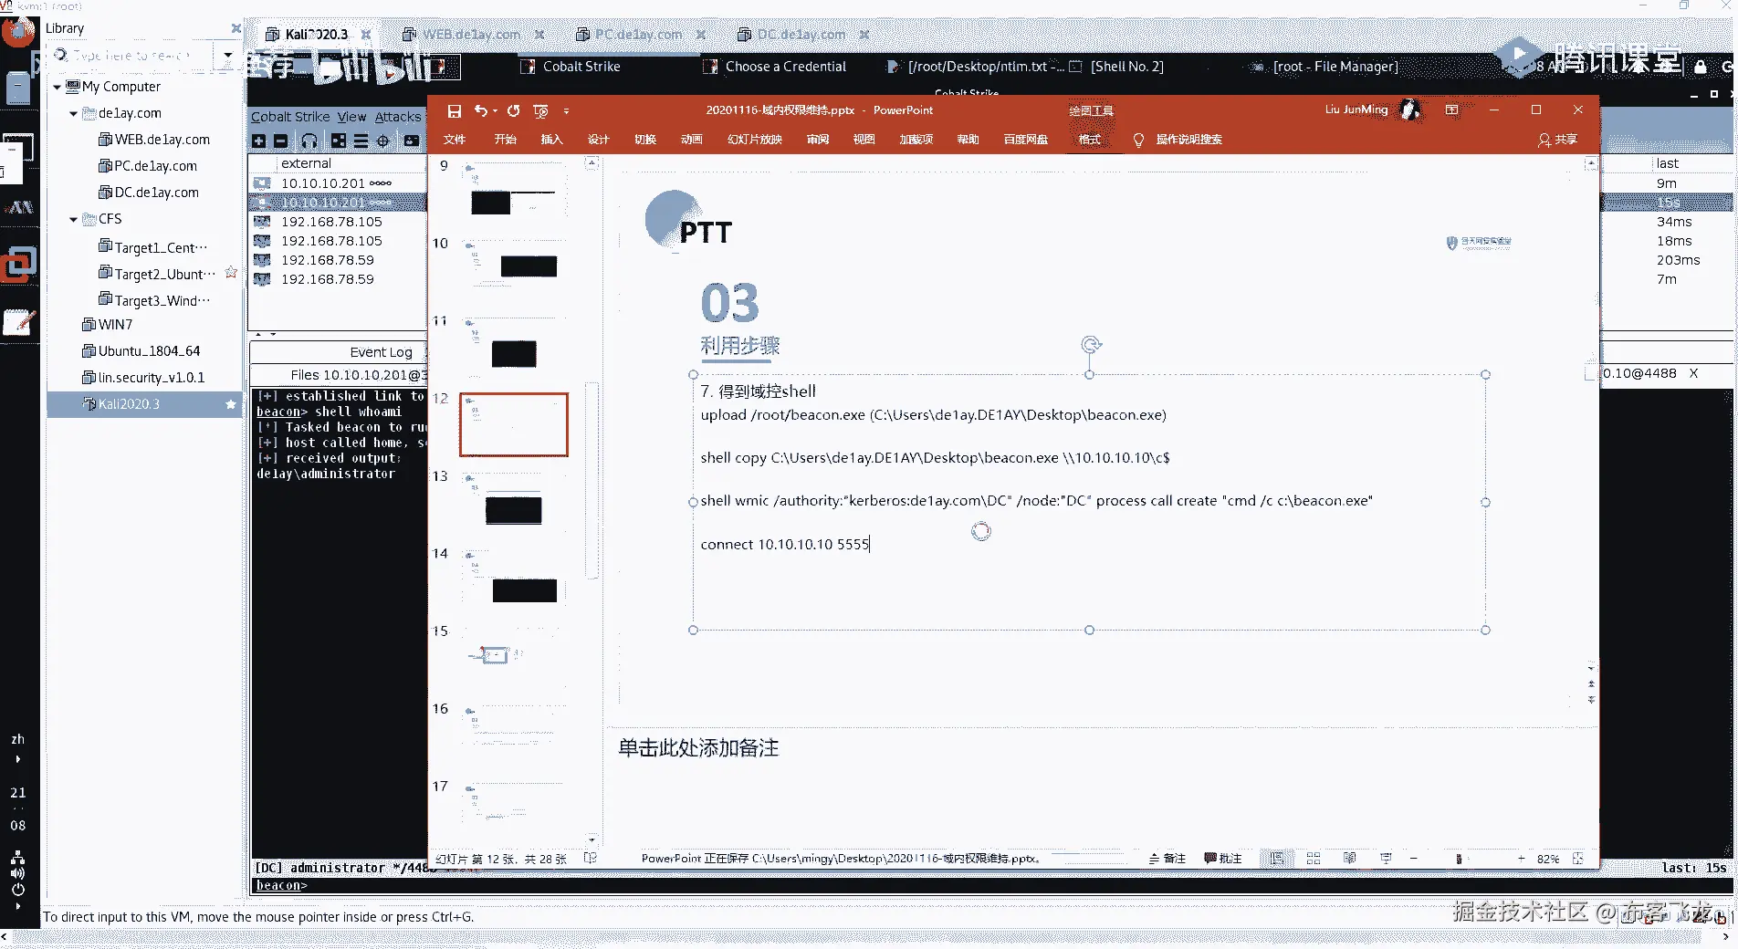
Task: Switch to Cobalt Strike target table view icon
Action: (382, 141)
